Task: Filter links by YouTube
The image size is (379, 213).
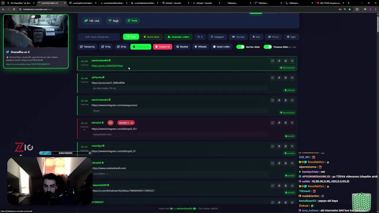Action: (238, 37)
